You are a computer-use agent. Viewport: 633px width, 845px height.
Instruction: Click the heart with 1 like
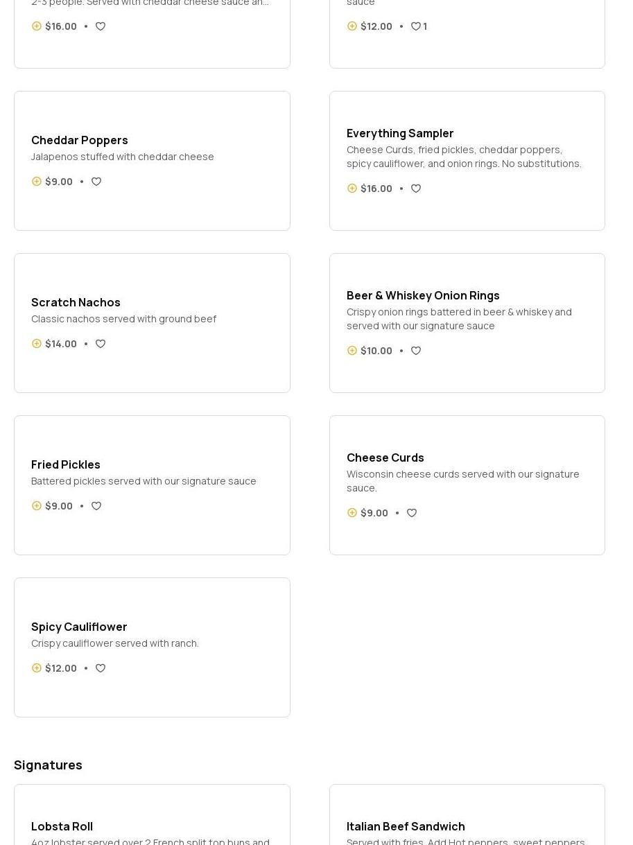(416, 26)
